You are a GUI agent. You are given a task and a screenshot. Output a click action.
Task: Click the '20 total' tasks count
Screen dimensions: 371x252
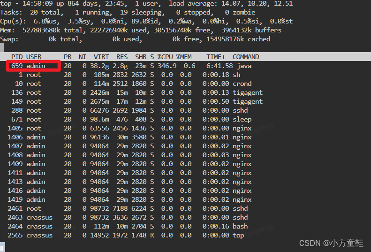coord(47,12)
